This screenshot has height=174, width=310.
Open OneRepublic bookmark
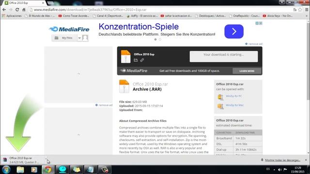[x=244, y=16]
